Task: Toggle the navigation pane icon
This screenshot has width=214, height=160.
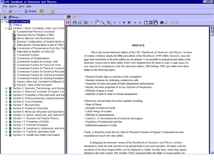Action: pos(86,23)
